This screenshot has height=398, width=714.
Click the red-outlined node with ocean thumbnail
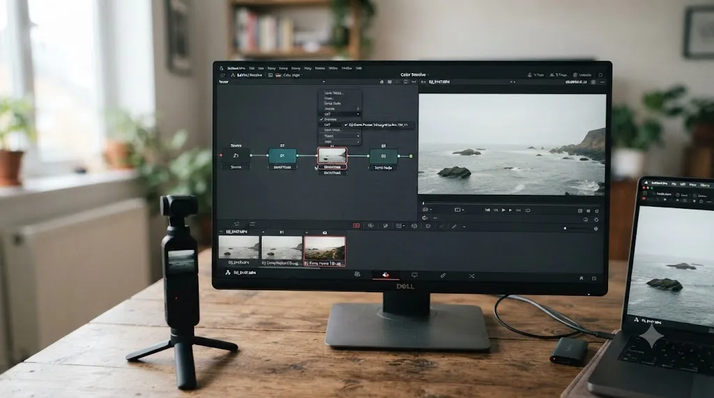coord(332,156)
